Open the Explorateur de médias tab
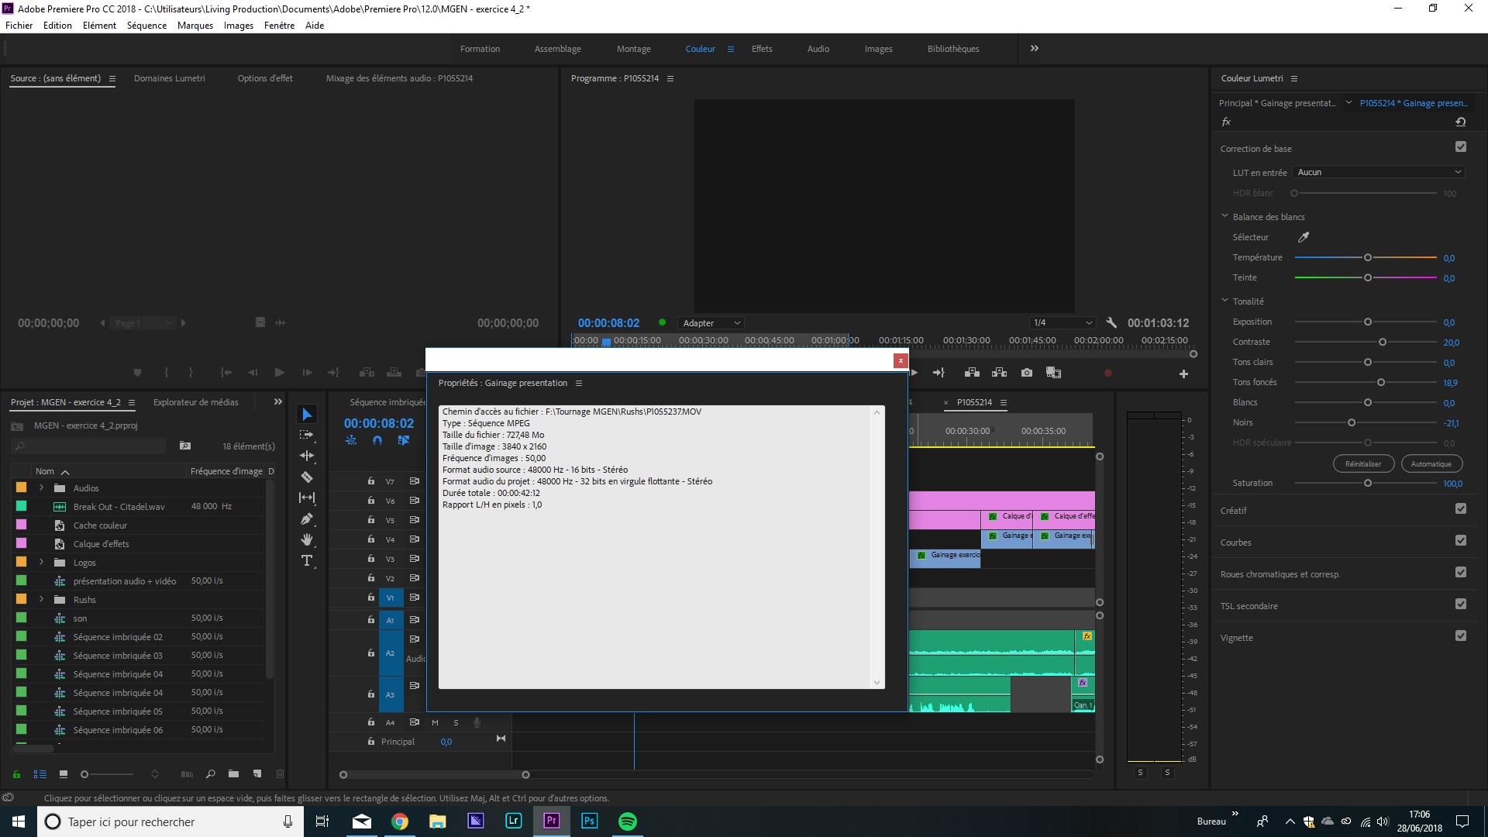 [x=196, y=402]
